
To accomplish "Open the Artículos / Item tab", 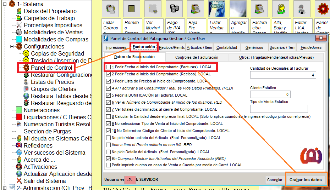I will point(199,48).
